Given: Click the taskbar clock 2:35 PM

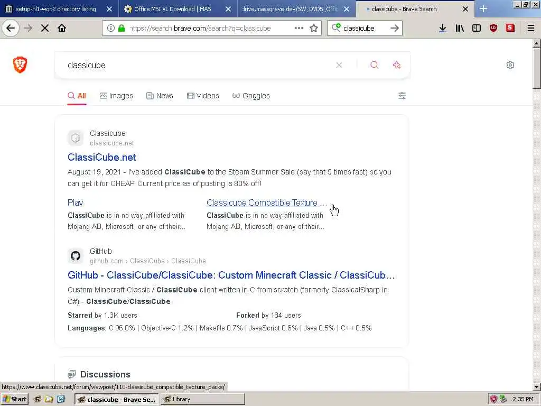Looking at the screenshot, I should [x=523, y=399].
